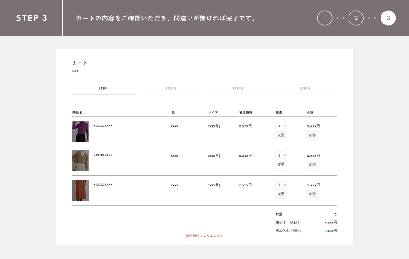Viewport: 409px width, 259px height.
Task: Open quantity dropdown for beige cardigan
Action: [281, 155]
